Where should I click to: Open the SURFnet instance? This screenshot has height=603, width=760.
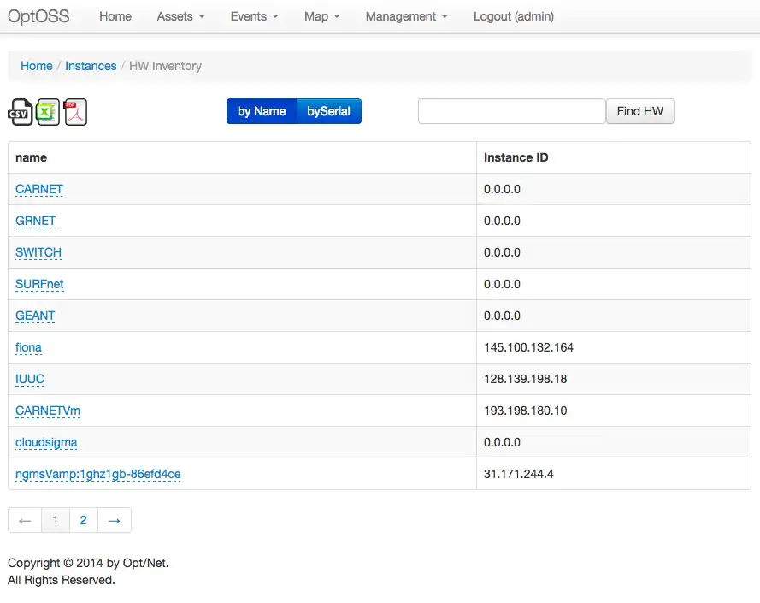[x=39, y=284]
